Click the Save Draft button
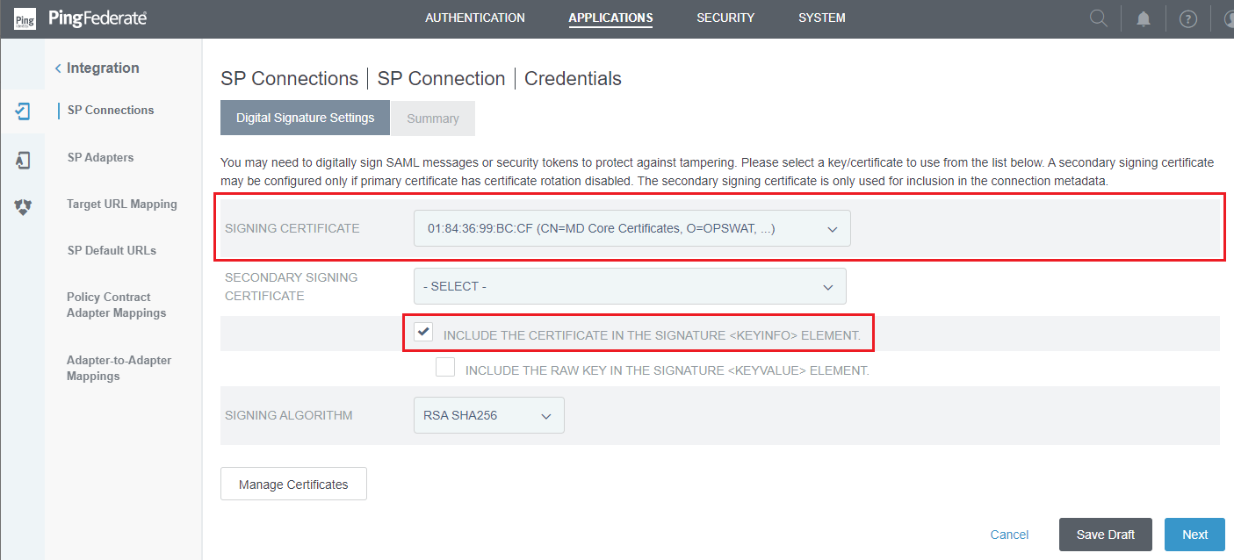The image size is (1234, 560). (1106, 535)
